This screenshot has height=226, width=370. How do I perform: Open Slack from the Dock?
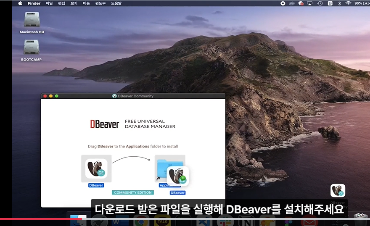pyautogui.click(x=225, y=221)
